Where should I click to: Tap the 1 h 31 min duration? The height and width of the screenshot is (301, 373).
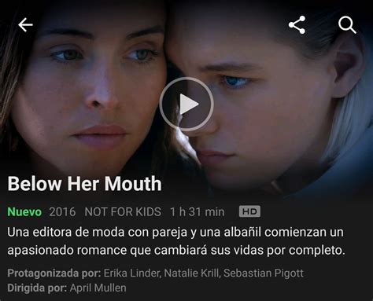[x=198, y=211]
